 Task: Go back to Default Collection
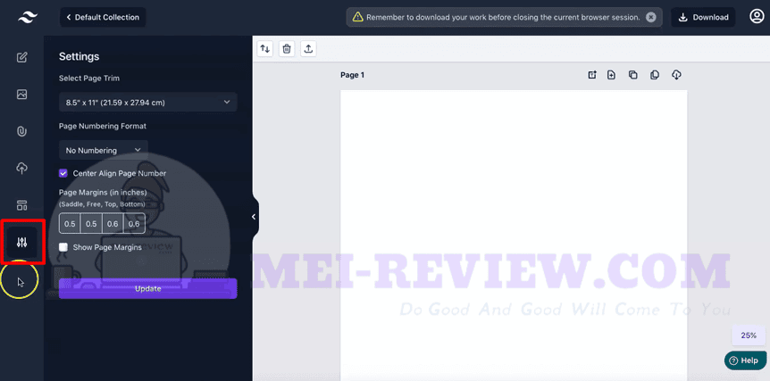(103, 17)
